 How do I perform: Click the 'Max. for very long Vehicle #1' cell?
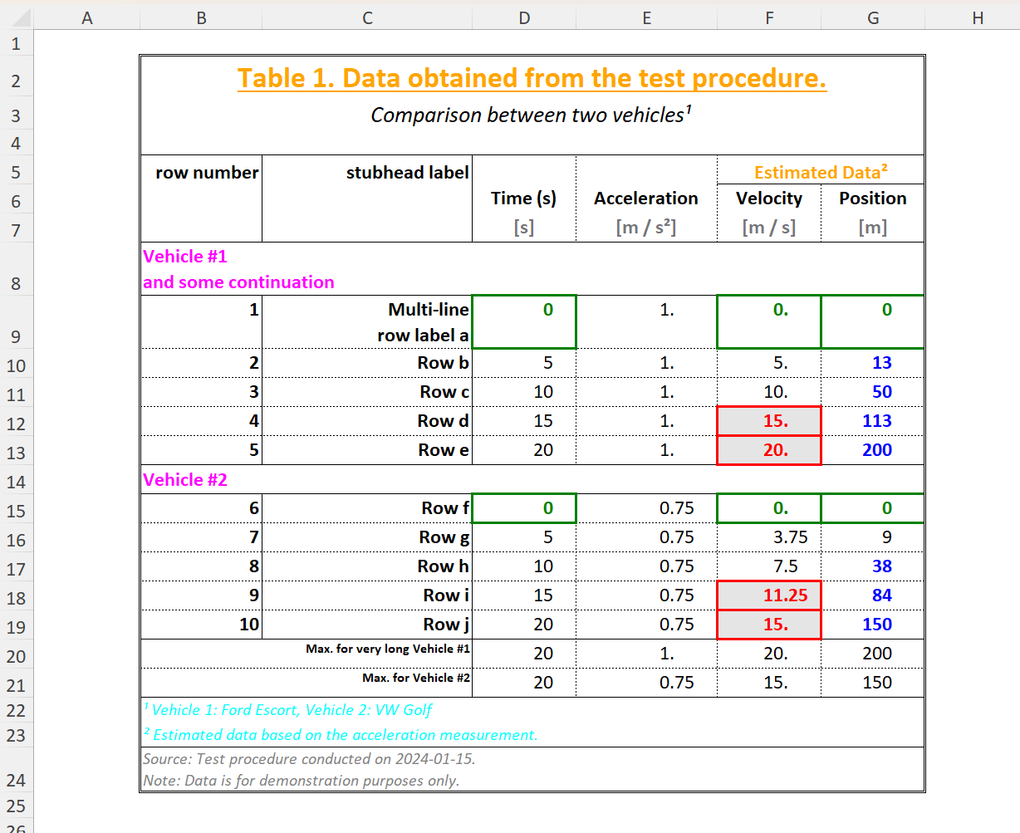(367, 649)
